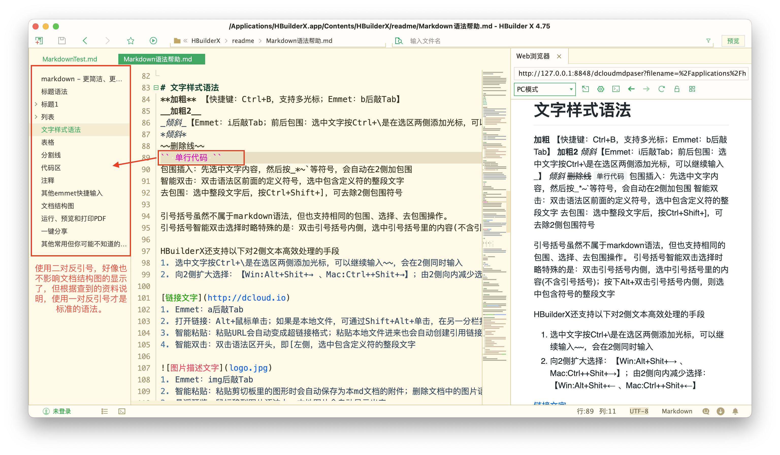Select the markdown - 更简洁 outline item
This screenshot has height=455, width=780.
pyautogui.click(x=82, y=79)
